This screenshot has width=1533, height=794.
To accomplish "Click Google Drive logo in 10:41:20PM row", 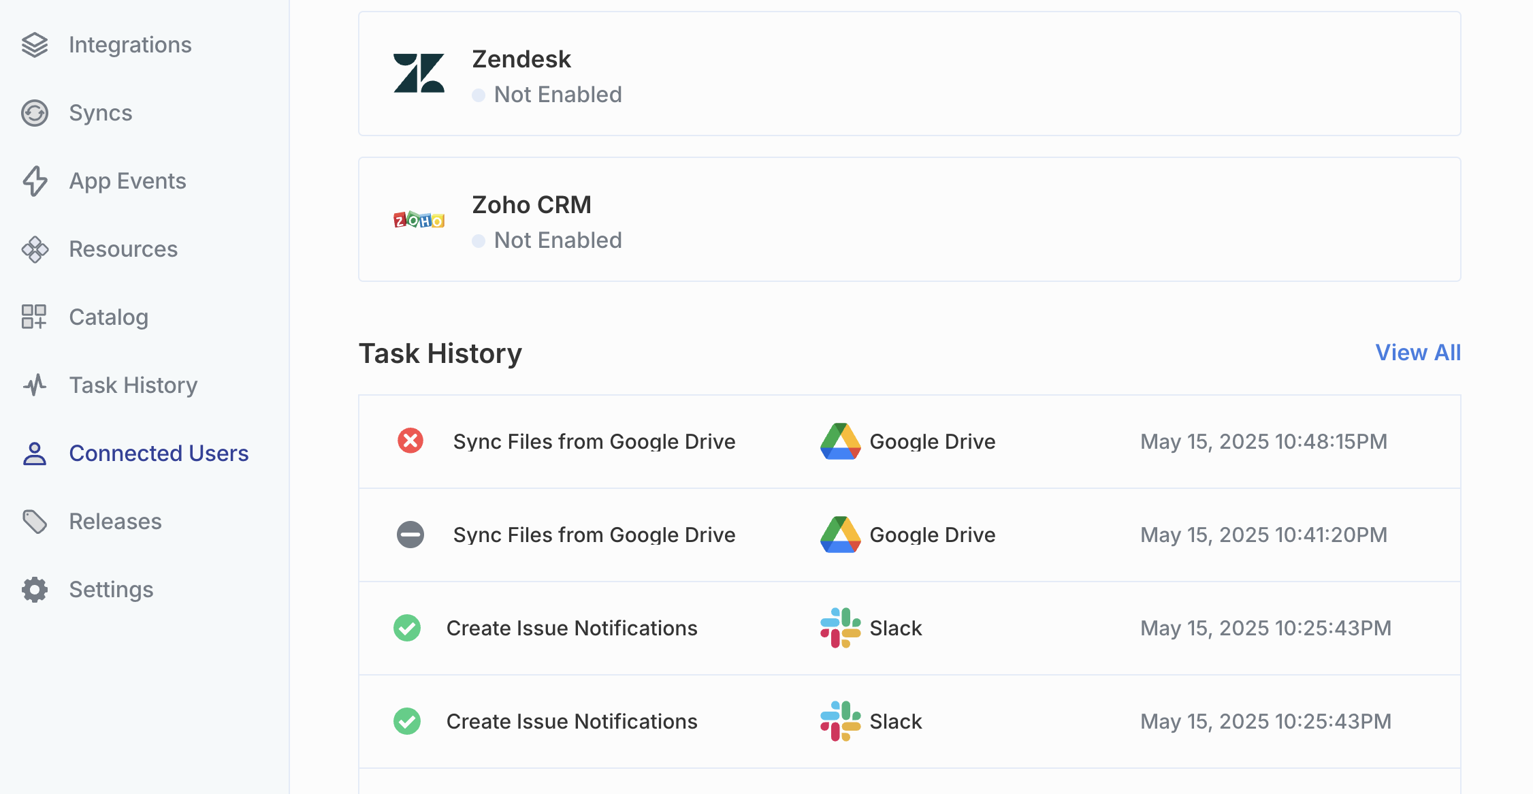I will 841,535.
